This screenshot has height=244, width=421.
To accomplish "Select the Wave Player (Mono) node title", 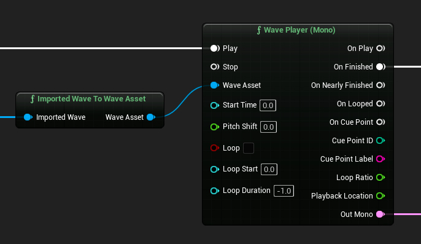I will pyautogui.click(x=296, y=30).
